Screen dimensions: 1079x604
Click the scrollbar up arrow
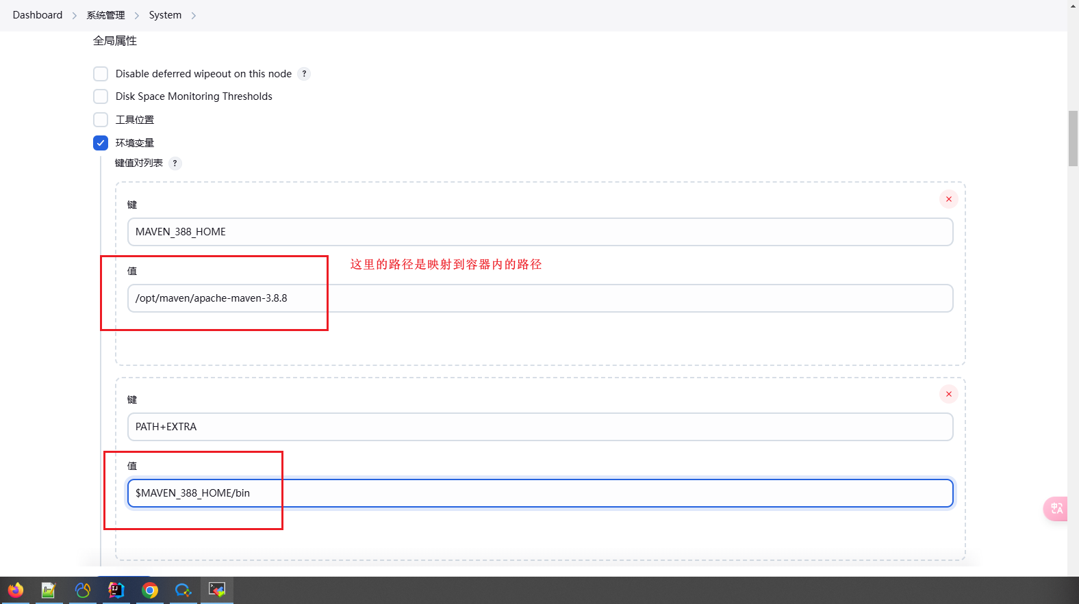(1073, 5)
